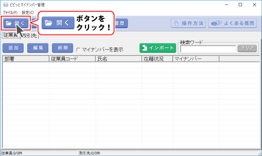This screenshot has height=156, width=262.
Task: Enable the マイナンバーを表示 checkbox
Action: tap(78, 50)
